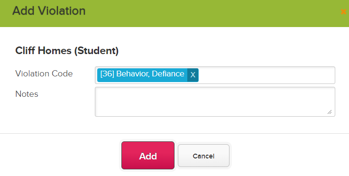The height and width of the screenshot is (176, 349).
Task: Select the [36] Behavior, Defiance tag text
Action: pyautogui.click(x=142, y=74)
